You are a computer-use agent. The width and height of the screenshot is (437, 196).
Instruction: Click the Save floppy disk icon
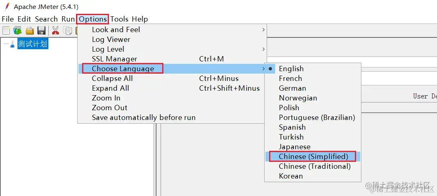(41, 30)
